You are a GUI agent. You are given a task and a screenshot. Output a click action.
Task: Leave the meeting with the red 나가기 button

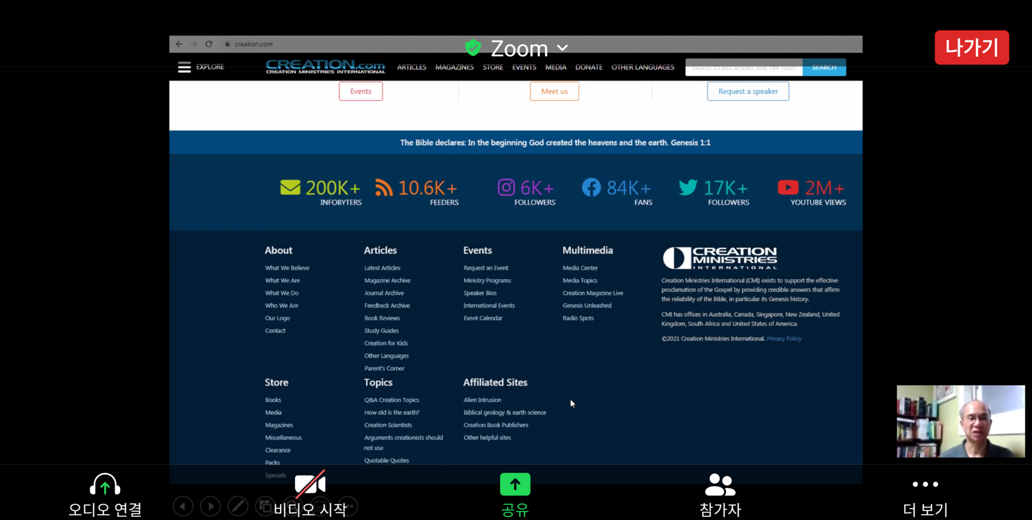(972, 47)
